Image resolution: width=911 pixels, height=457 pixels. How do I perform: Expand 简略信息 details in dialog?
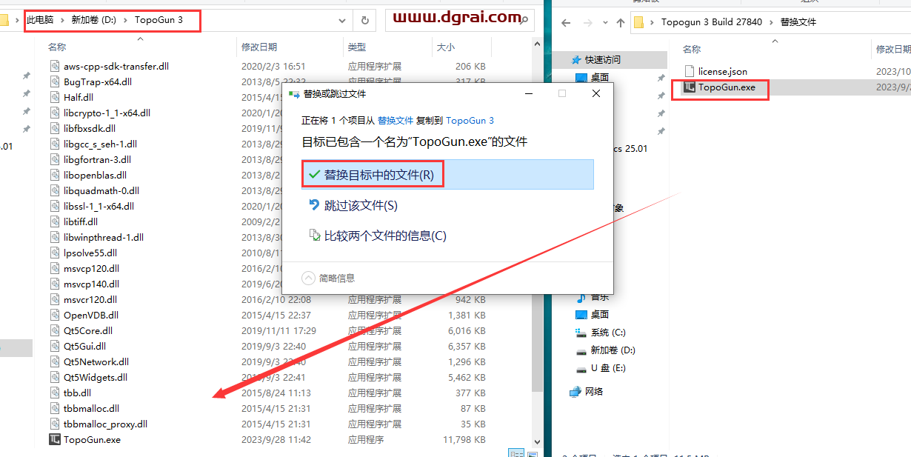tap(329, 278)
